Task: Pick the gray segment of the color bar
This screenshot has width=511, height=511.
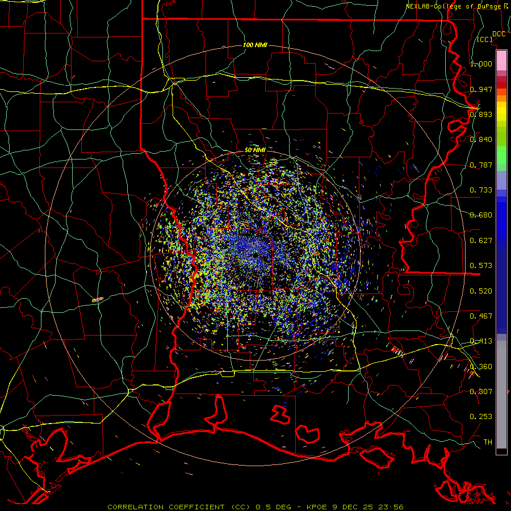Action: [x=501, y=395]
